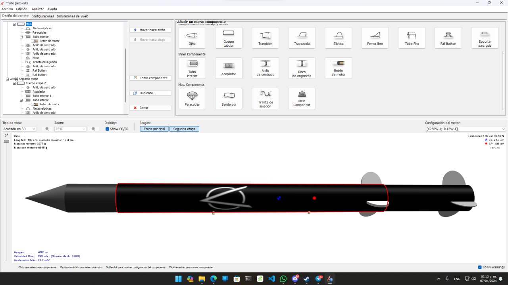Add a Paracaídas mass component
Image resolution: width=508 pixels, height=285 pixels.
point(192,98)
